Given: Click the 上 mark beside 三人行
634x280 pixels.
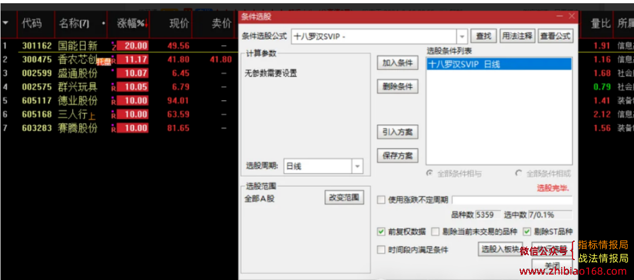Looking at the screenshot, I should click(x=92, y=116).
